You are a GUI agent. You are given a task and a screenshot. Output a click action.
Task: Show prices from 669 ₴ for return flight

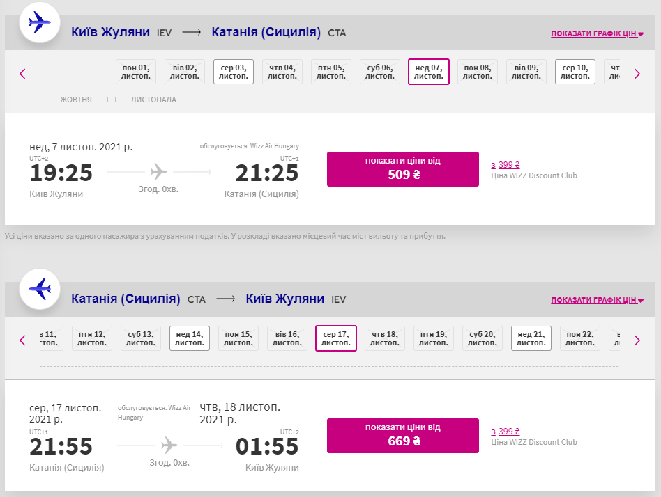(402, 435)
